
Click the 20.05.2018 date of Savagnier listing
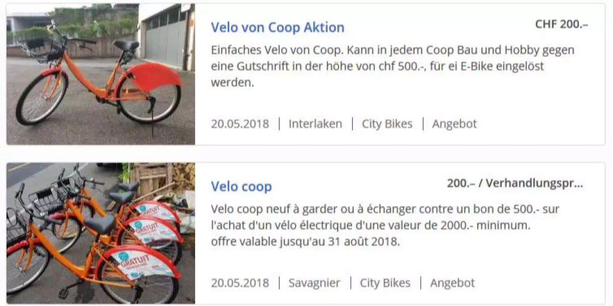240,283
